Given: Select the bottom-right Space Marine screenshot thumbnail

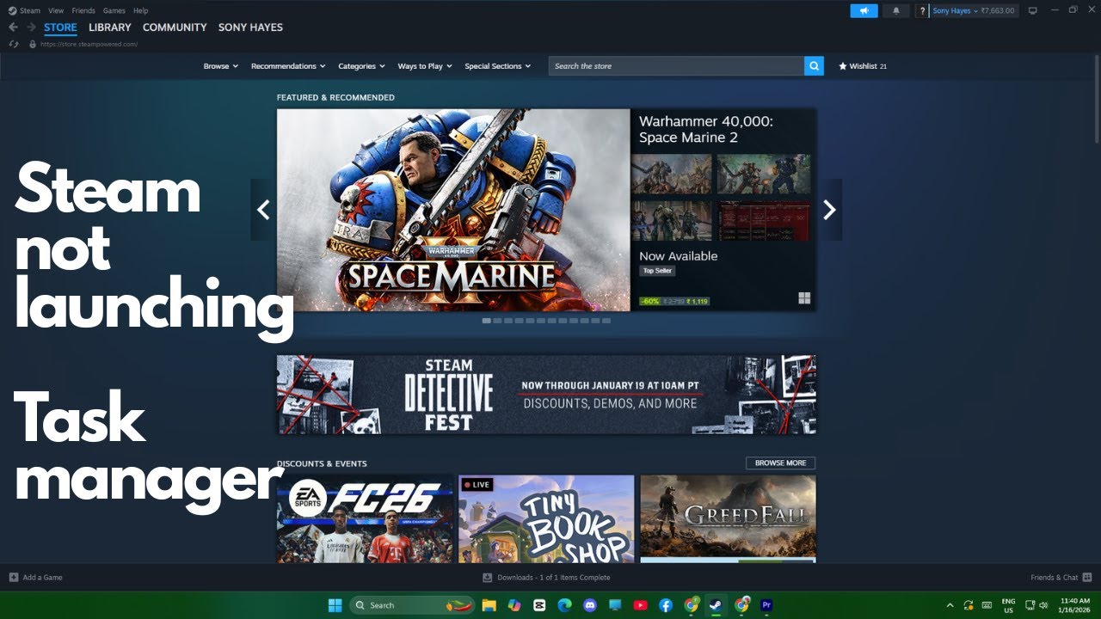Looking at the screenshot, I should (x=764, y=221).
